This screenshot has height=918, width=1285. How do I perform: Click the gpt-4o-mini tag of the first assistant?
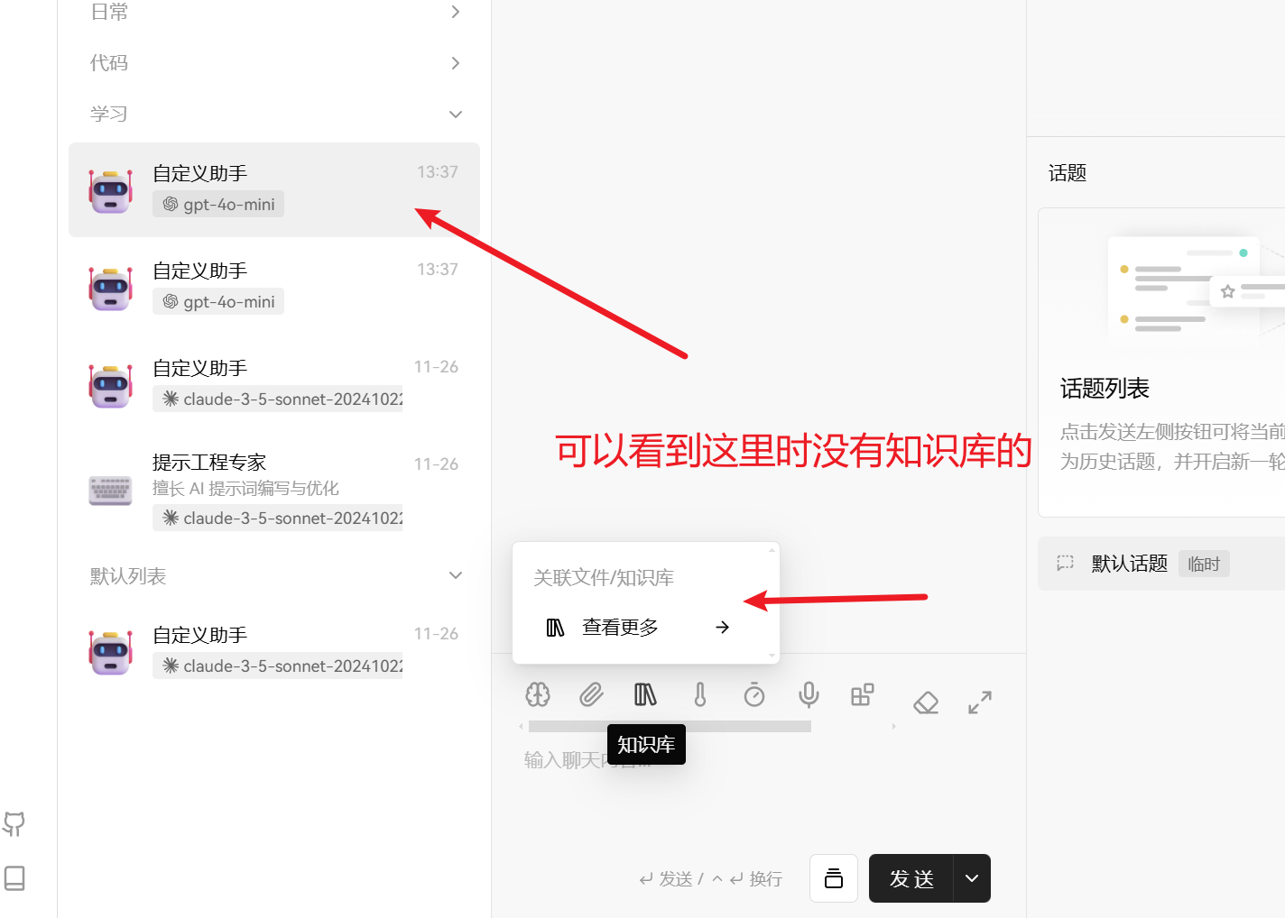coord(218,205)
